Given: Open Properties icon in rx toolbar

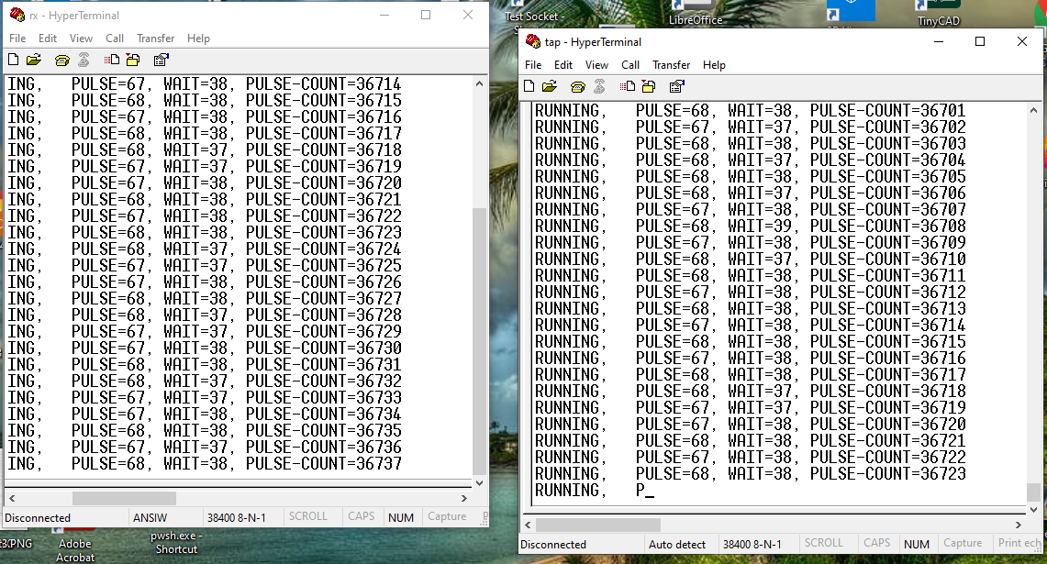Looking at the screenshot, I should [161, 60].
